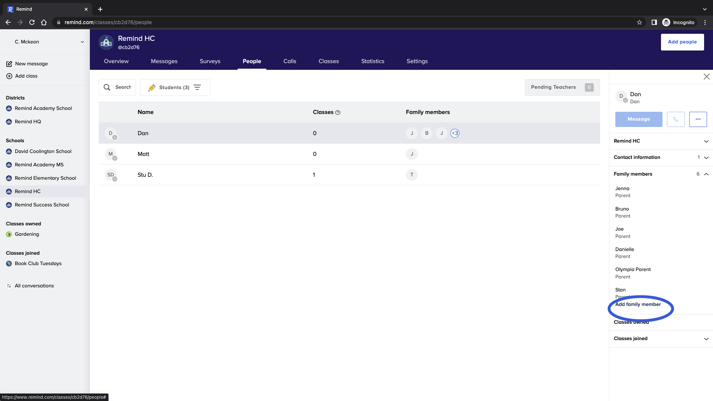The image size is (713, 401).
Task: Click the Students filter lines icon
Action: (197, 87)
